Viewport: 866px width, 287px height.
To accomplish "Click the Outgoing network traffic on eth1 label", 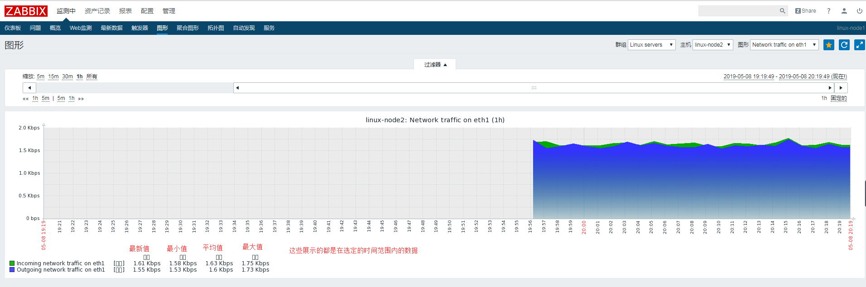I will [x=61, y=269].
